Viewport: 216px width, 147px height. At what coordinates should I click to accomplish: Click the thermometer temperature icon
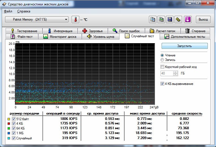coord(76,19)
